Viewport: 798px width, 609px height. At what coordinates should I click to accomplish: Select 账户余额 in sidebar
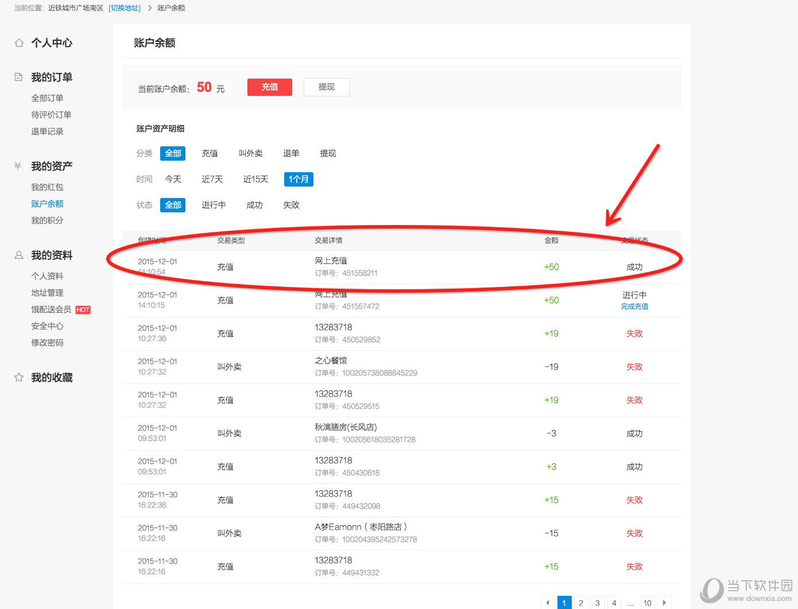tap(47, 204)
